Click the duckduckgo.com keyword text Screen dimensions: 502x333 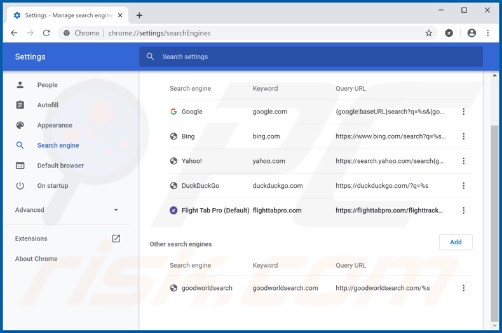pos(278,185)
